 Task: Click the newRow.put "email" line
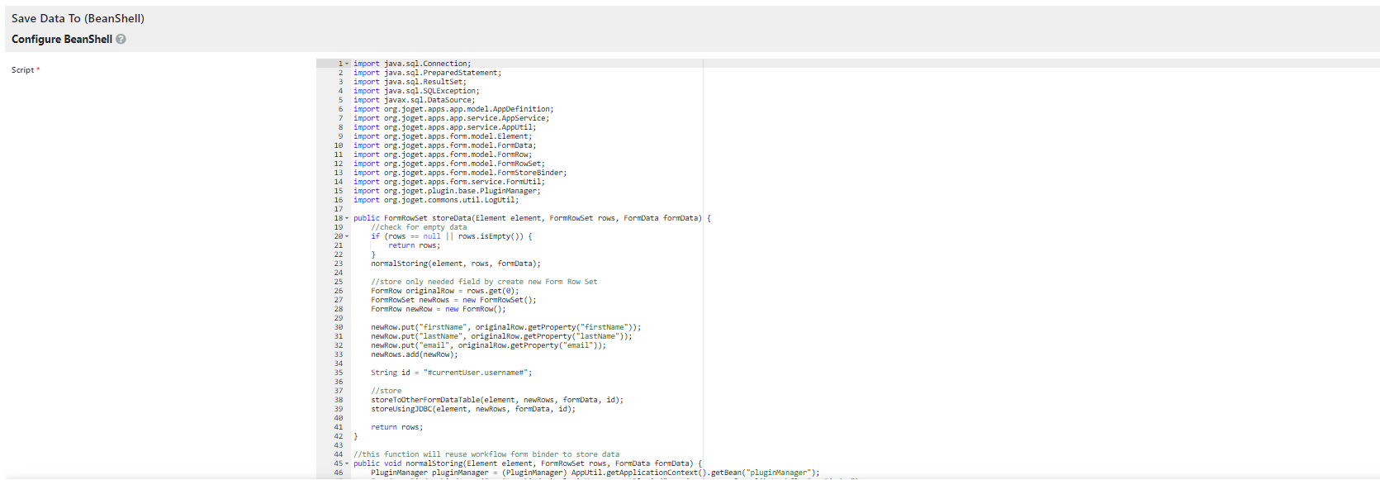(x=488, y=345)
